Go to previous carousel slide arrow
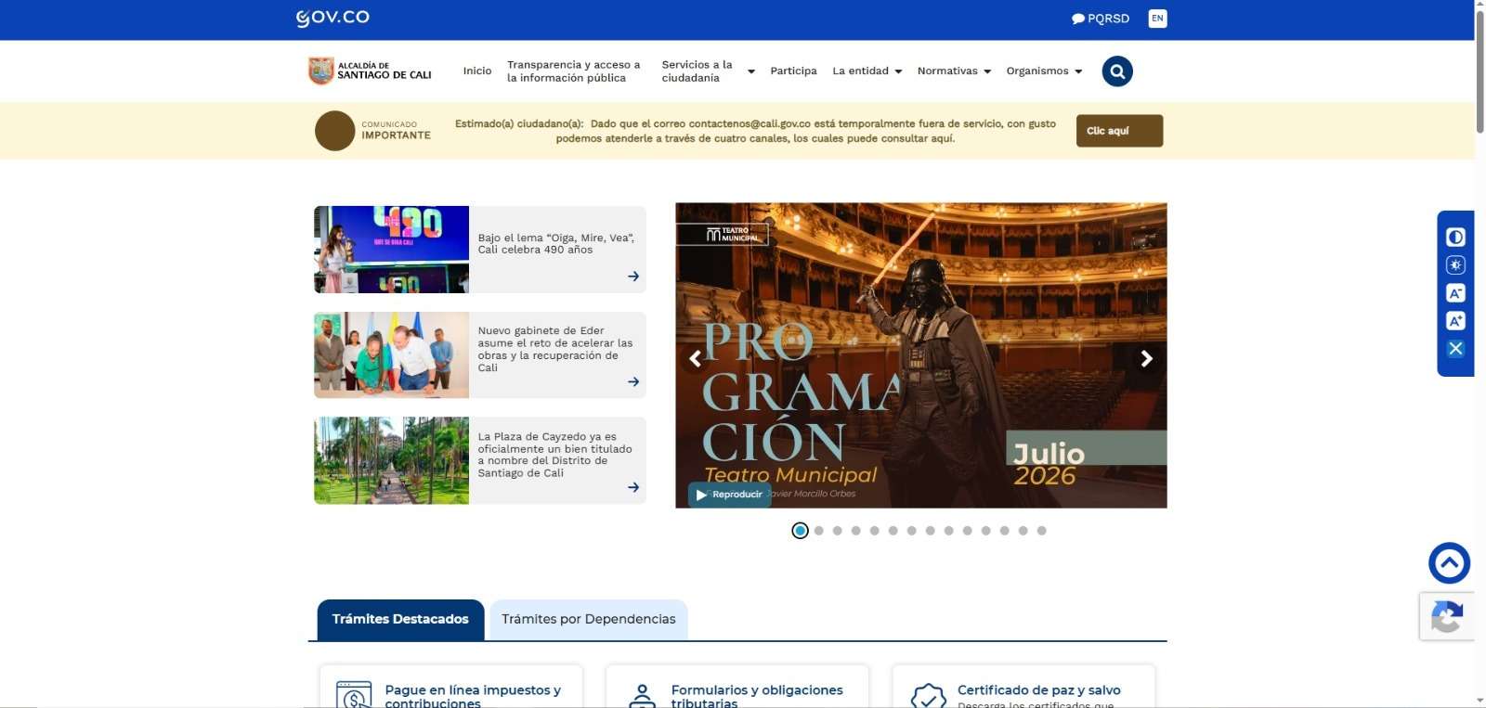Viewport: 1486px width, 708px height. 695,358
